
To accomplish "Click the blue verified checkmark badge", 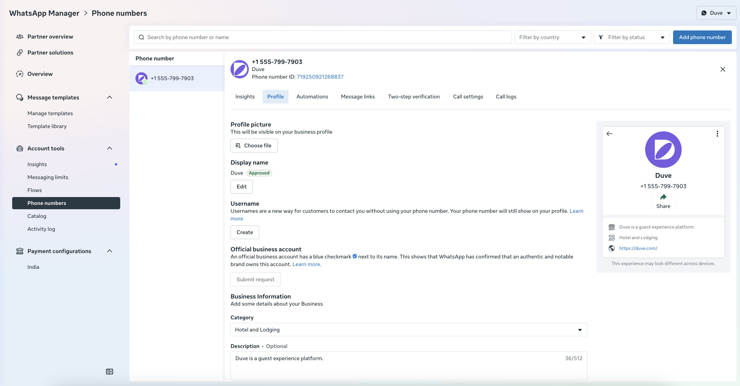I will pos(355,256).
